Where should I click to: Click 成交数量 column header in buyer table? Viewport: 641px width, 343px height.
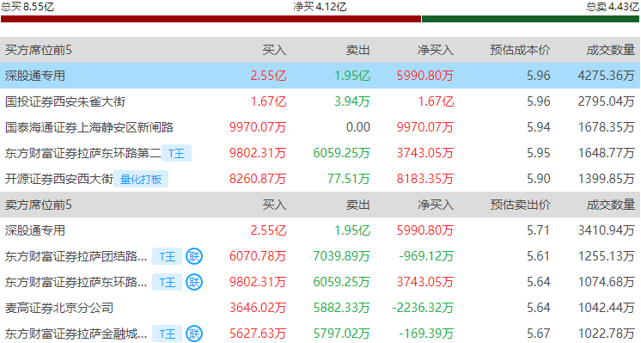[x=610, y=50]
